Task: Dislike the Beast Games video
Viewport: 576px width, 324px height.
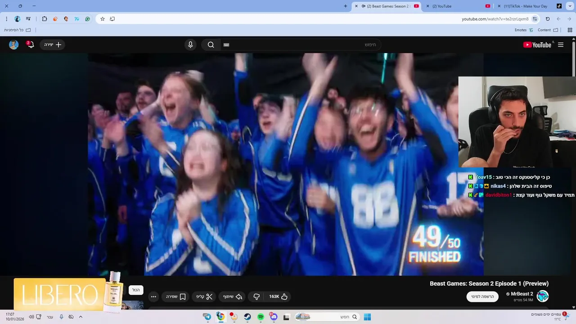Action: click(x=256, y=297)
